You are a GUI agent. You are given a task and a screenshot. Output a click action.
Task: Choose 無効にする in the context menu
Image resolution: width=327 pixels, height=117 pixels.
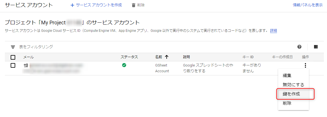(x=293, y=85)
